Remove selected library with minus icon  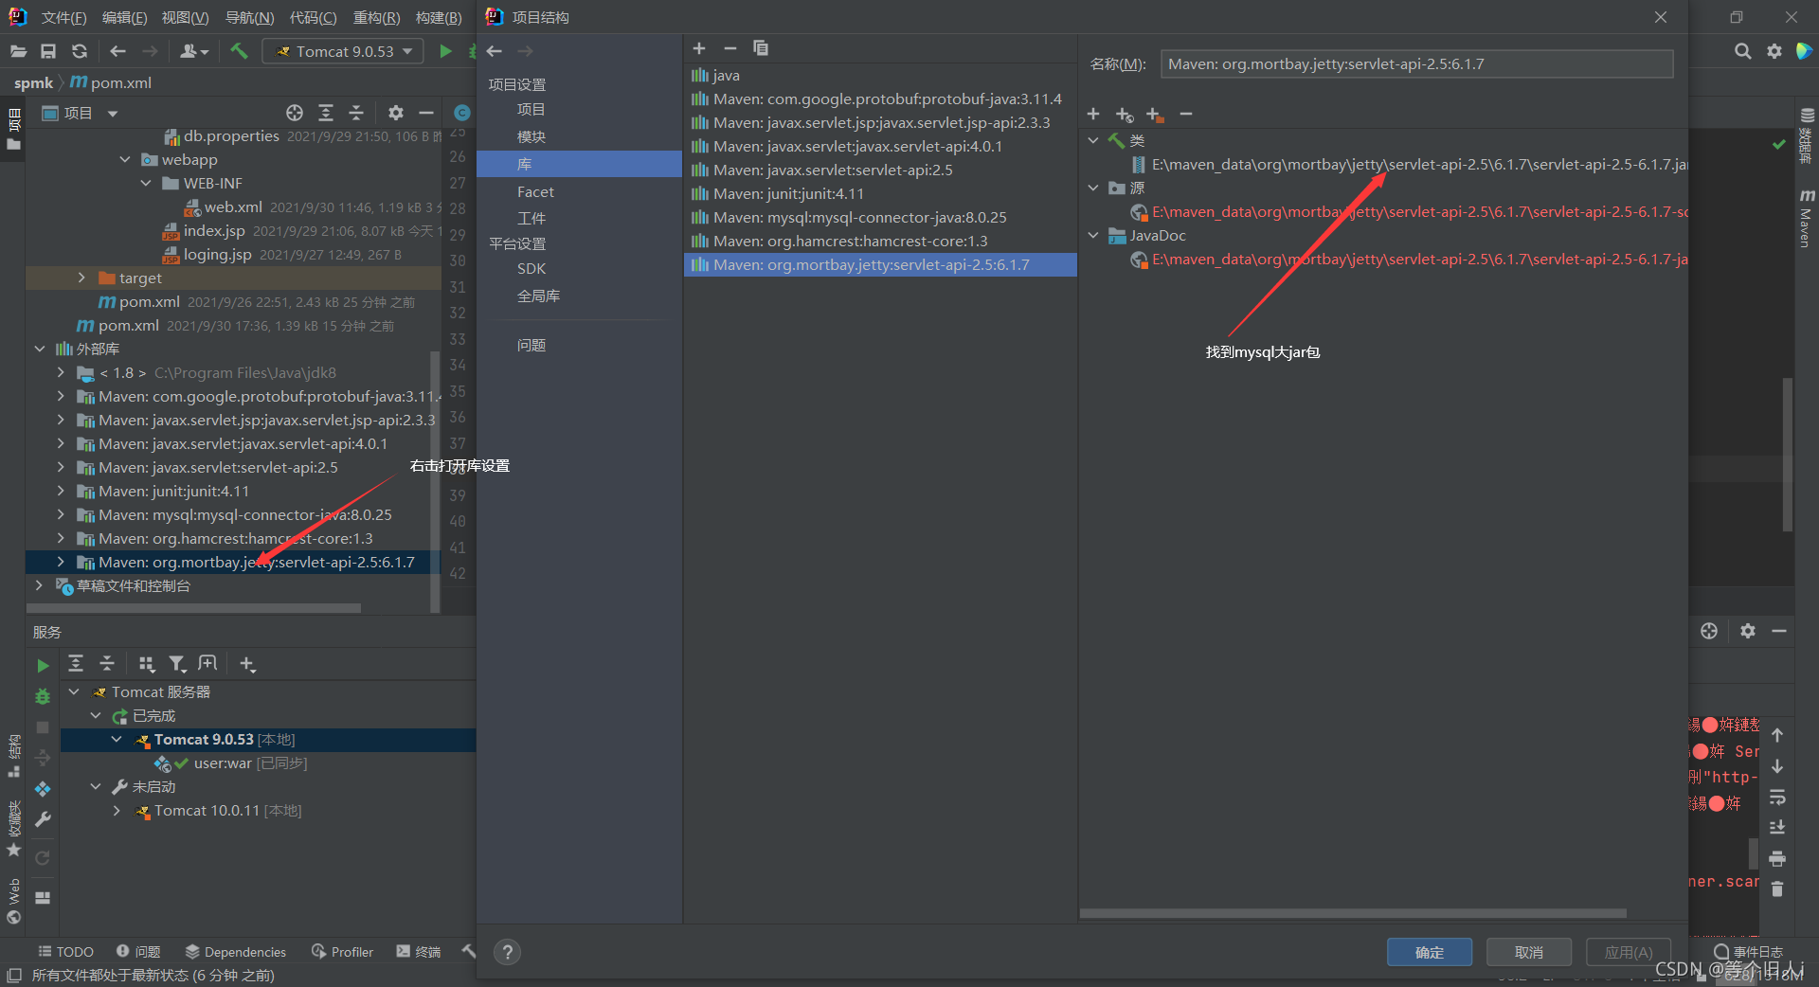point(729,48)
